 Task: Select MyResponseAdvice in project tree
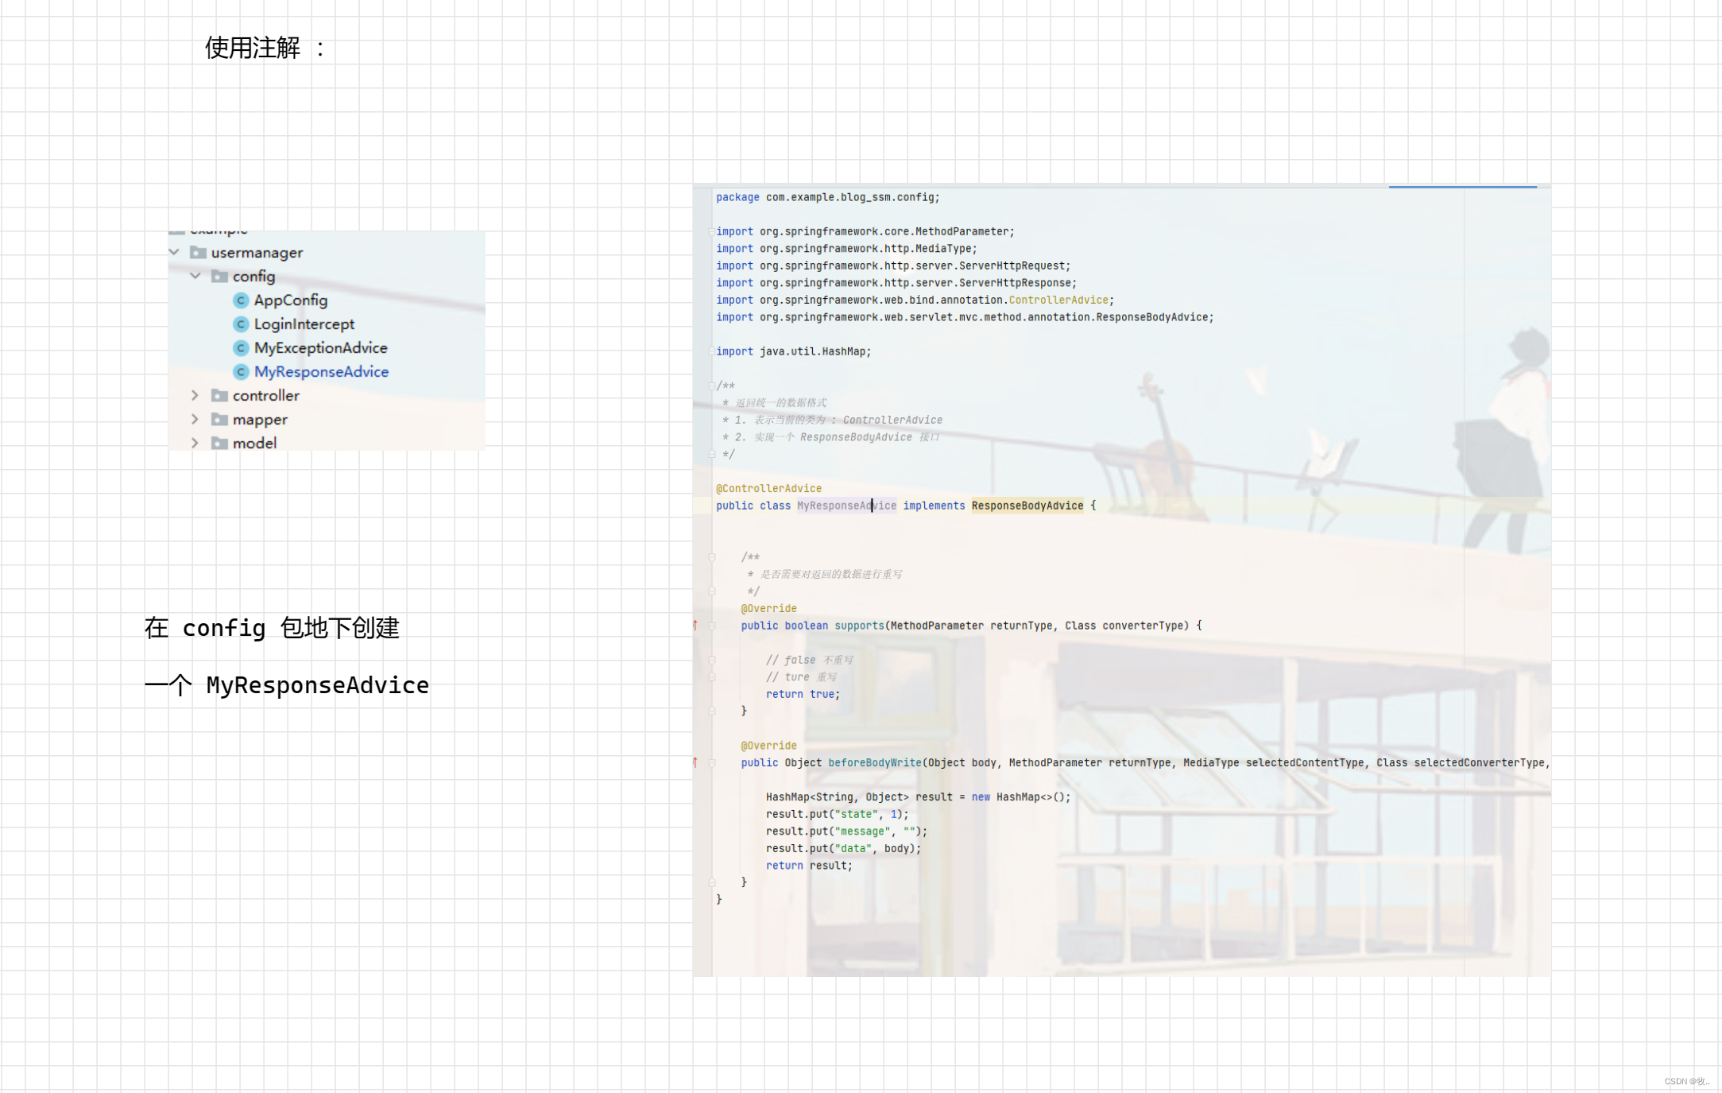pyautogui.click(x=321, y=372)
